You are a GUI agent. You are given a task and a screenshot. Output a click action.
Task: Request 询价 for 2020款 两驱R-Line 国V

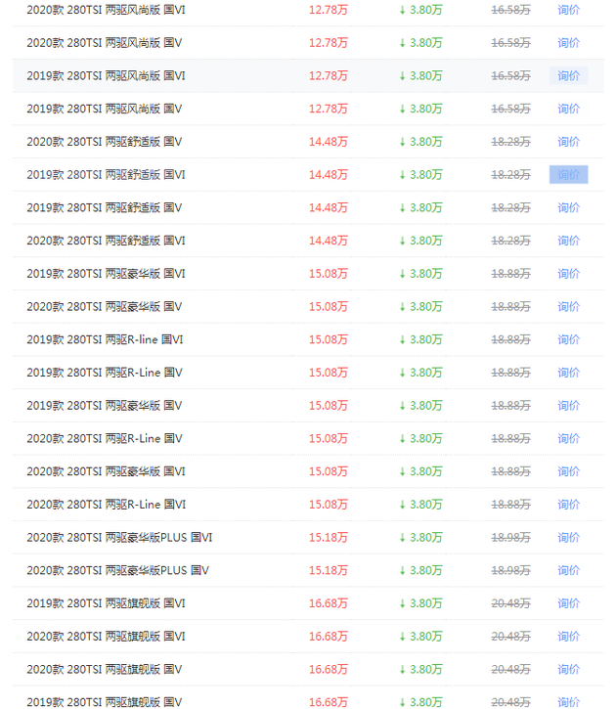tap(568, 438)
